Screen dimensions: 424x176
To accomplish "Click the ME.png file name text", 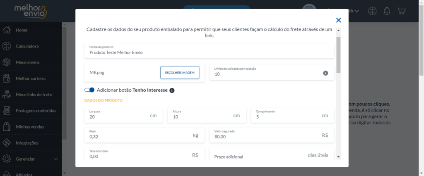I will 97,73.
